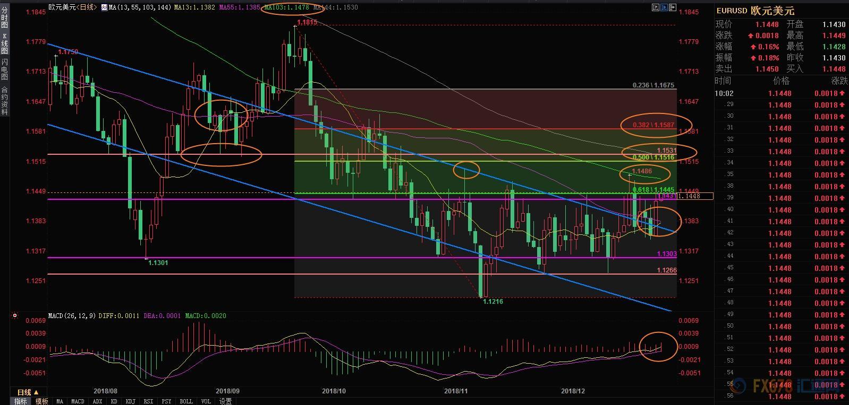Click the highlighted blue play-forward chart icon
849x405 pixels.
point(664,7)
